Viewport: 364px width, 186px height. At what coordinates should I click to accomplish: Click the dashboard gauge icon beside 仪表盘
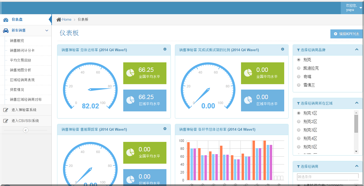point(6,20)
